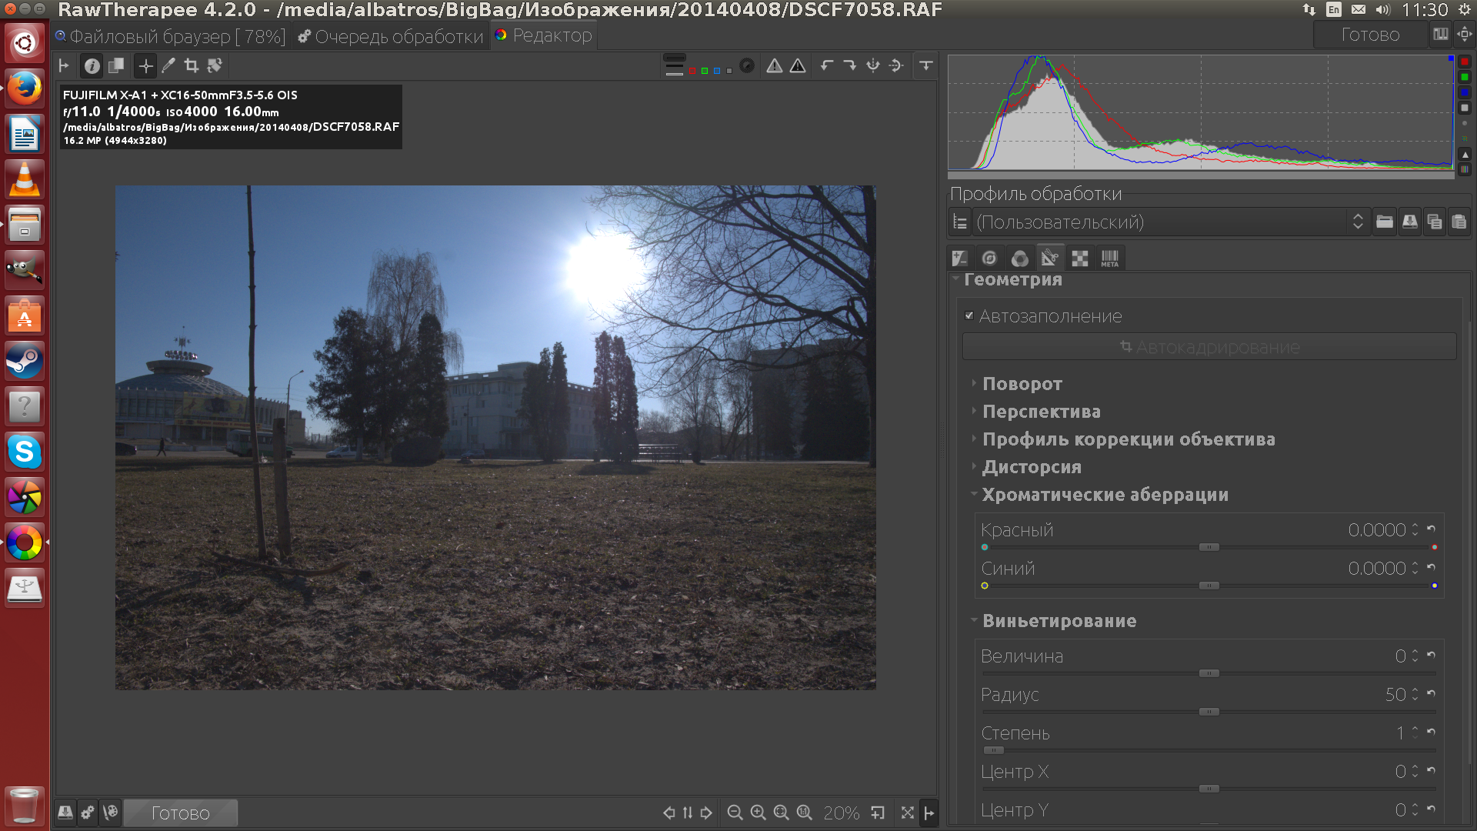Reset the Радиус value to default
This screenshot has height=831, width=1477.
coord(1431,694)
